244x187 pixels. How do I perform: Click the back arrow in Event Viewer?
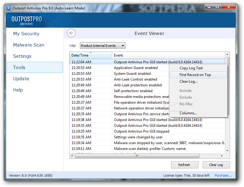pyautogui.click(x=71, y=33)
